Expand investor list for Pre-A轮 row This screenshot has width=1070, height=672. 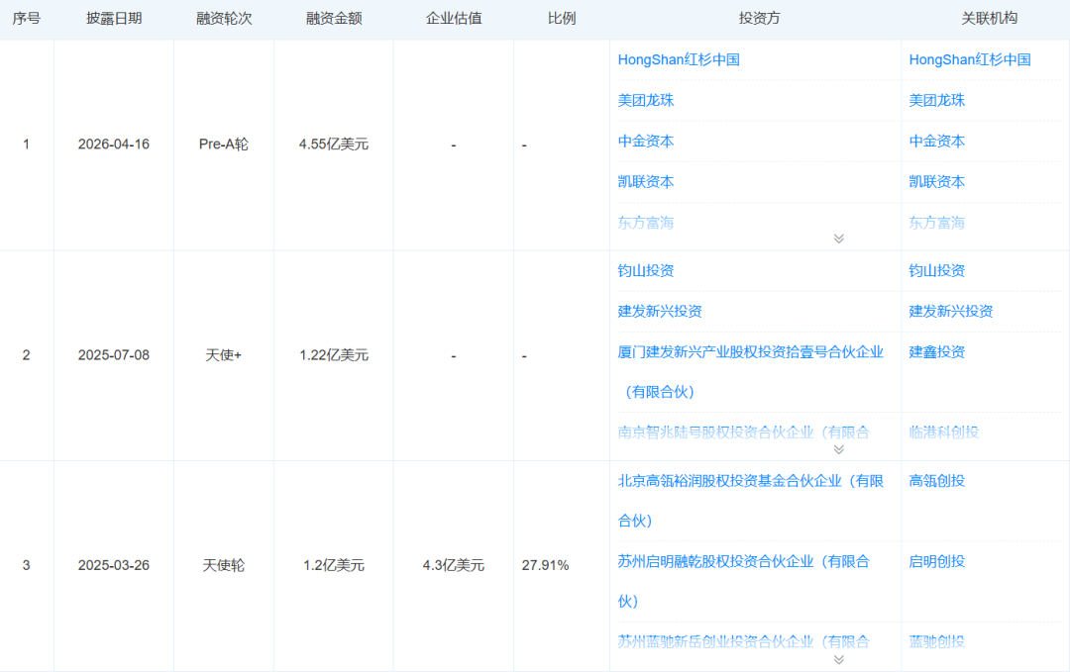839,239
